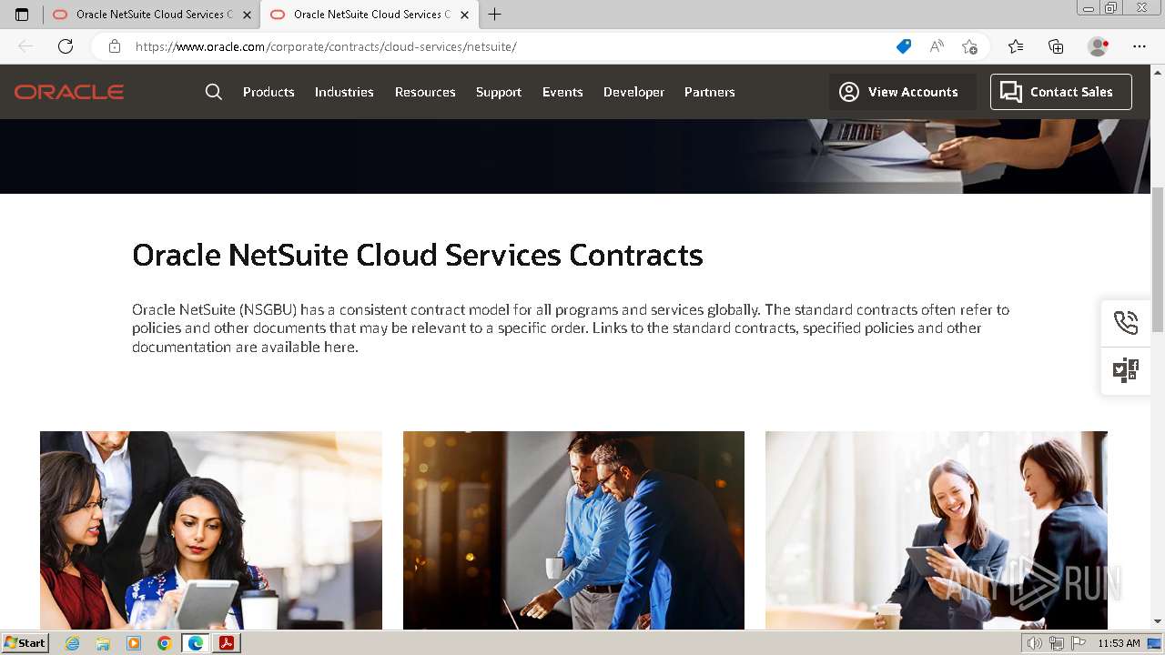Click the Oracle logo
Viewport: 1165px width, 655px height.
(69, 92)
